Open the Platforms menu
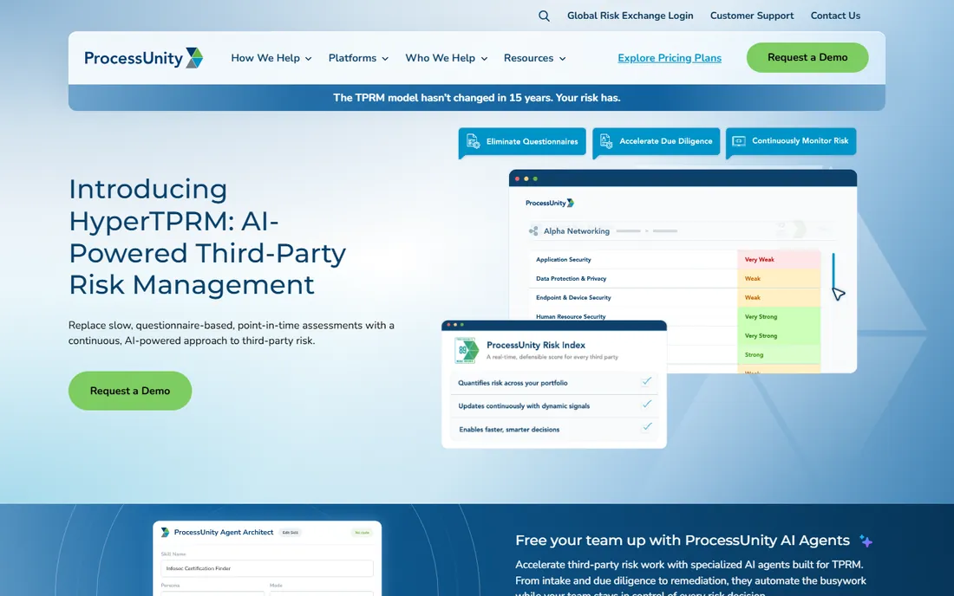The height and width of the screenshot is (596, 954). [x=358, y=58]
